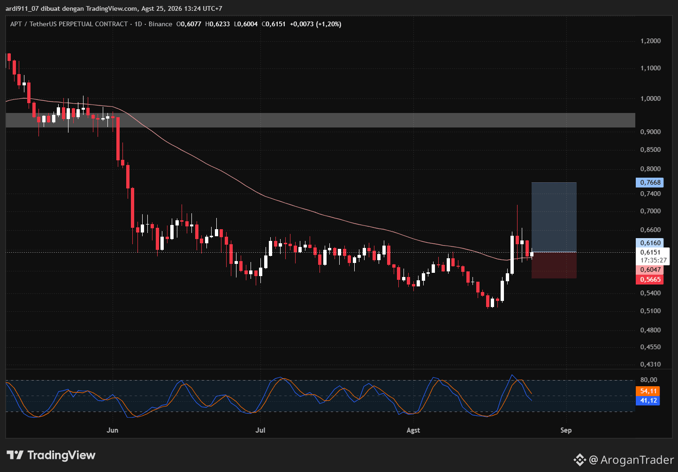Click the TradingView logo at the bottom
Viewport: 678px width, 472px height.
(51, 455)
